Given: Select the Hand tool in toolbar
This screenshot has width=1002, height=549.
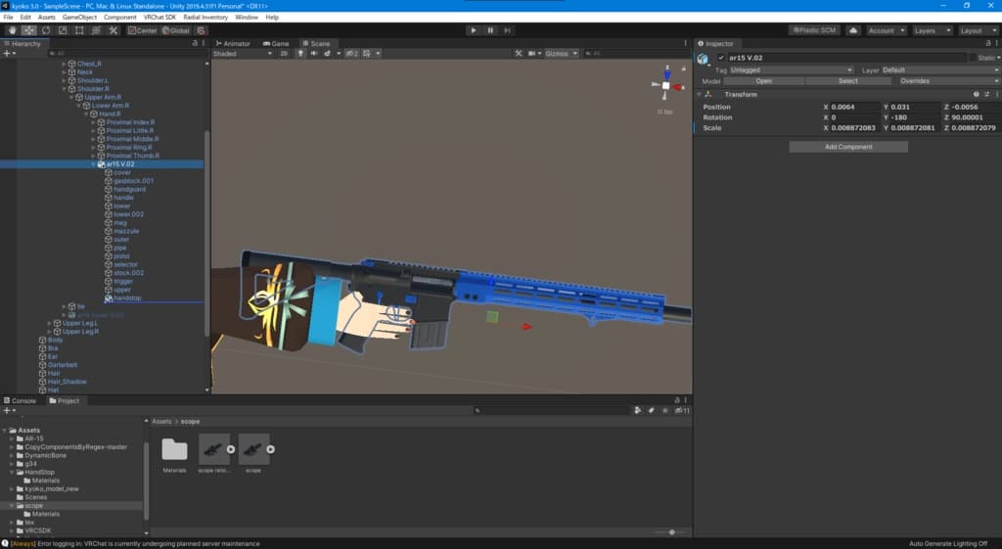Looking at the screenshot, I should pos(12,30).
